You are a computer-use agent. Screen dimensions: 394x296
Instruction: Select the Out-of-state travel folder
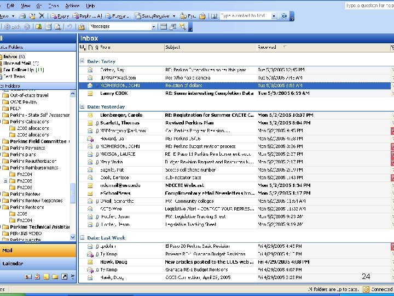coord(29,95)
